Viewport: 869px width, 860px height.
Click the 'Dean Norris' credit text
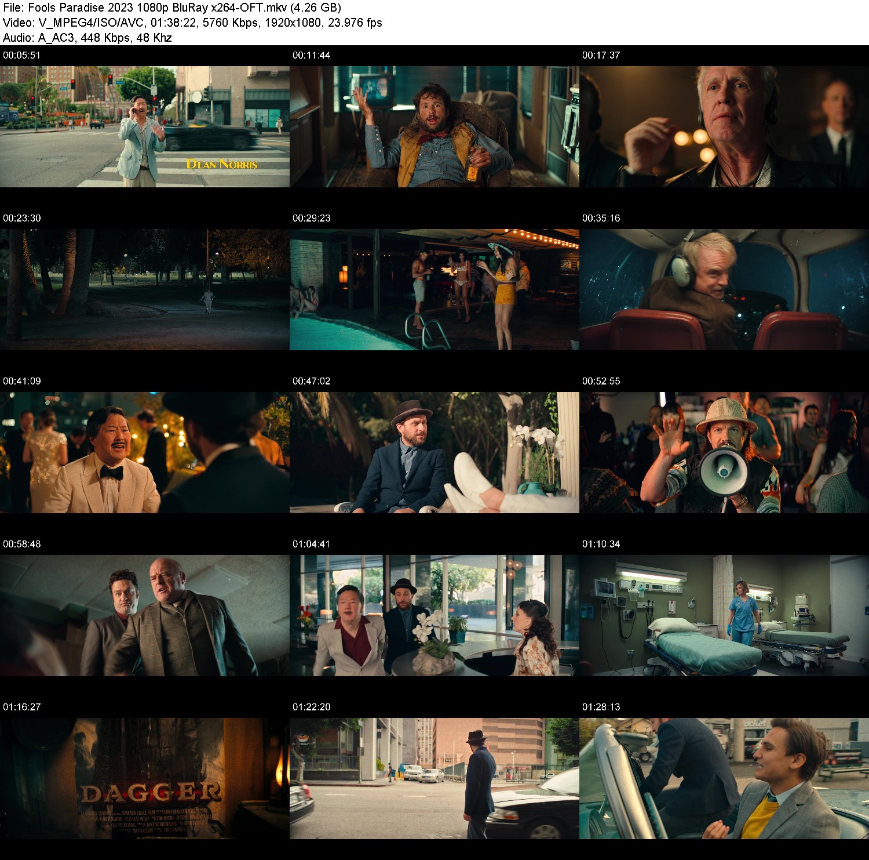(222, 164)
